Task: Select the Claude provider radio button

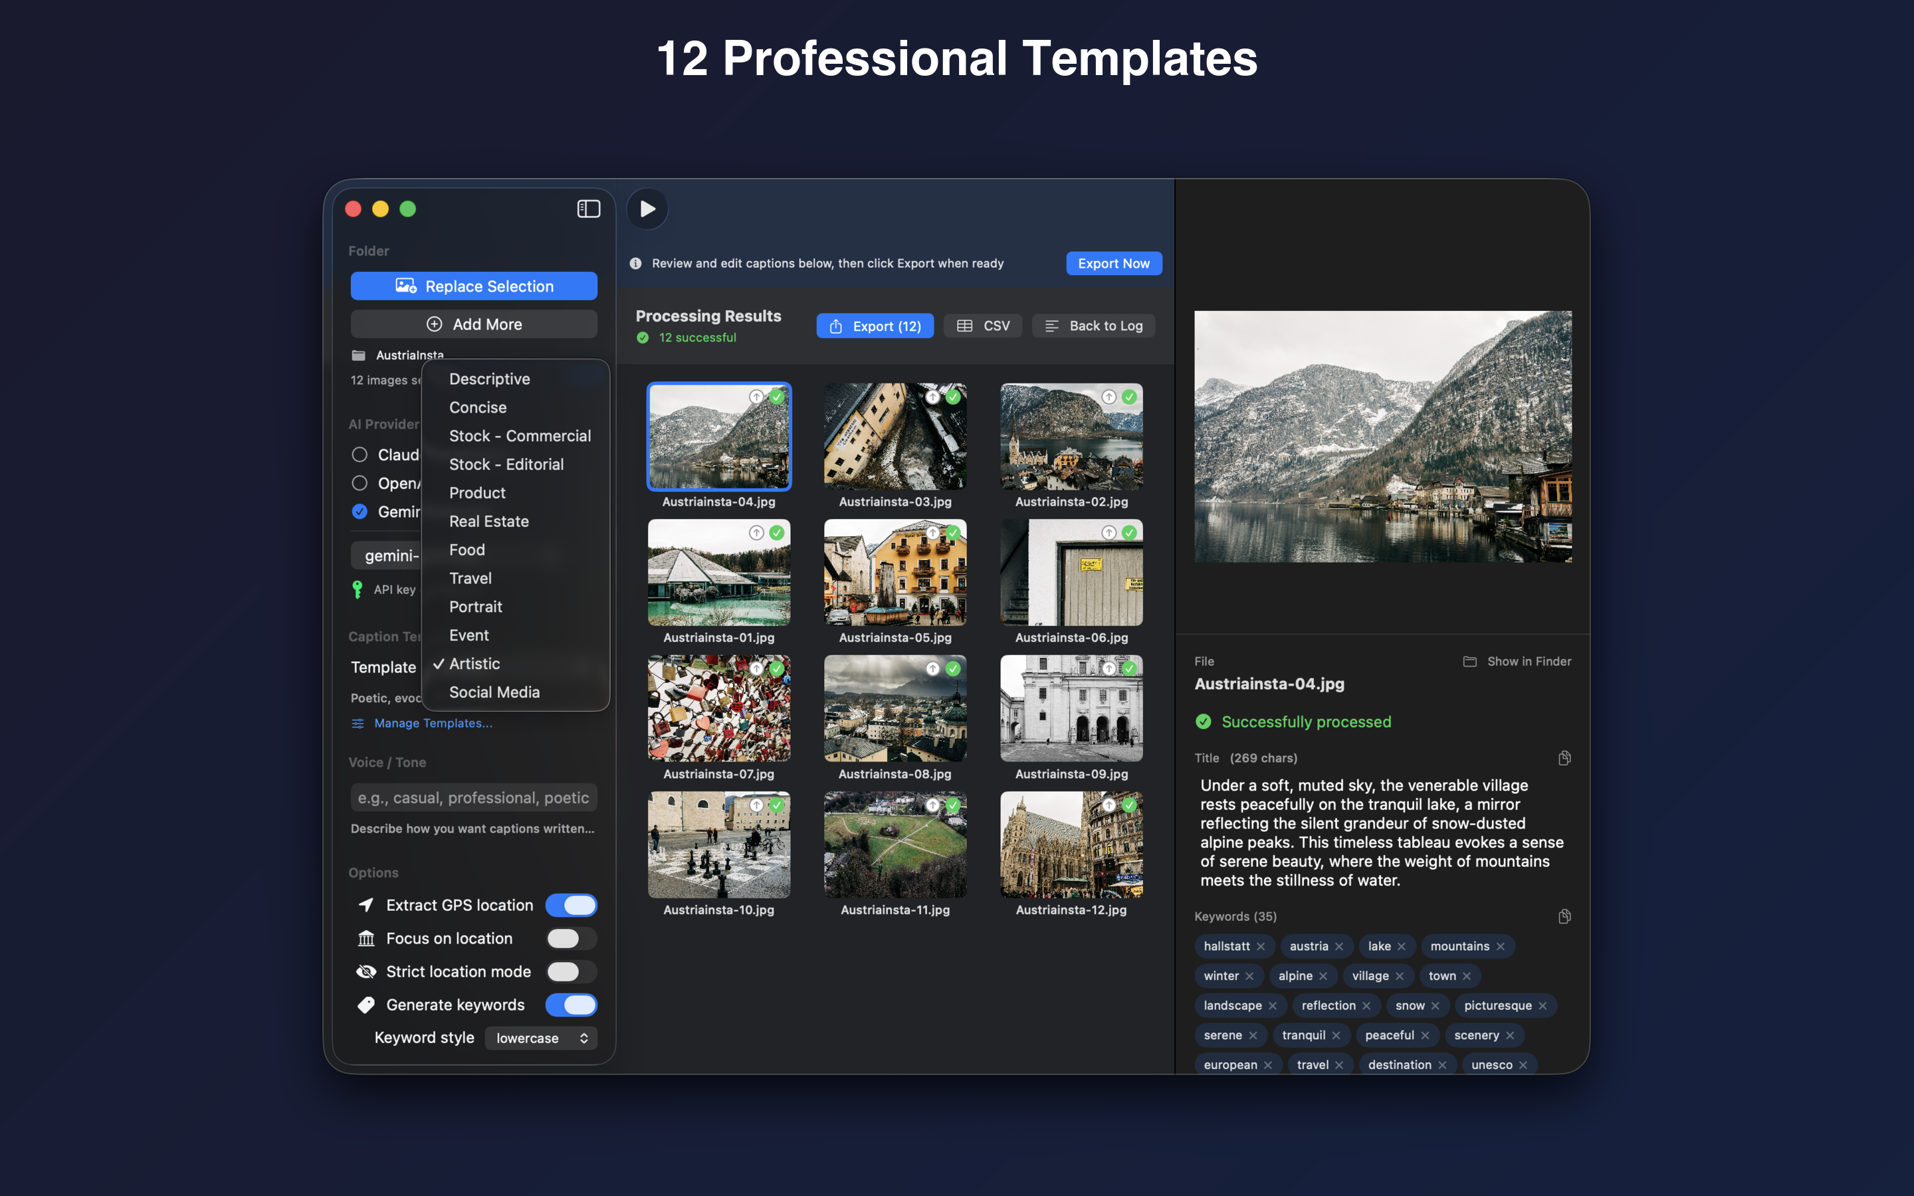Action: (x=360, y=455)
